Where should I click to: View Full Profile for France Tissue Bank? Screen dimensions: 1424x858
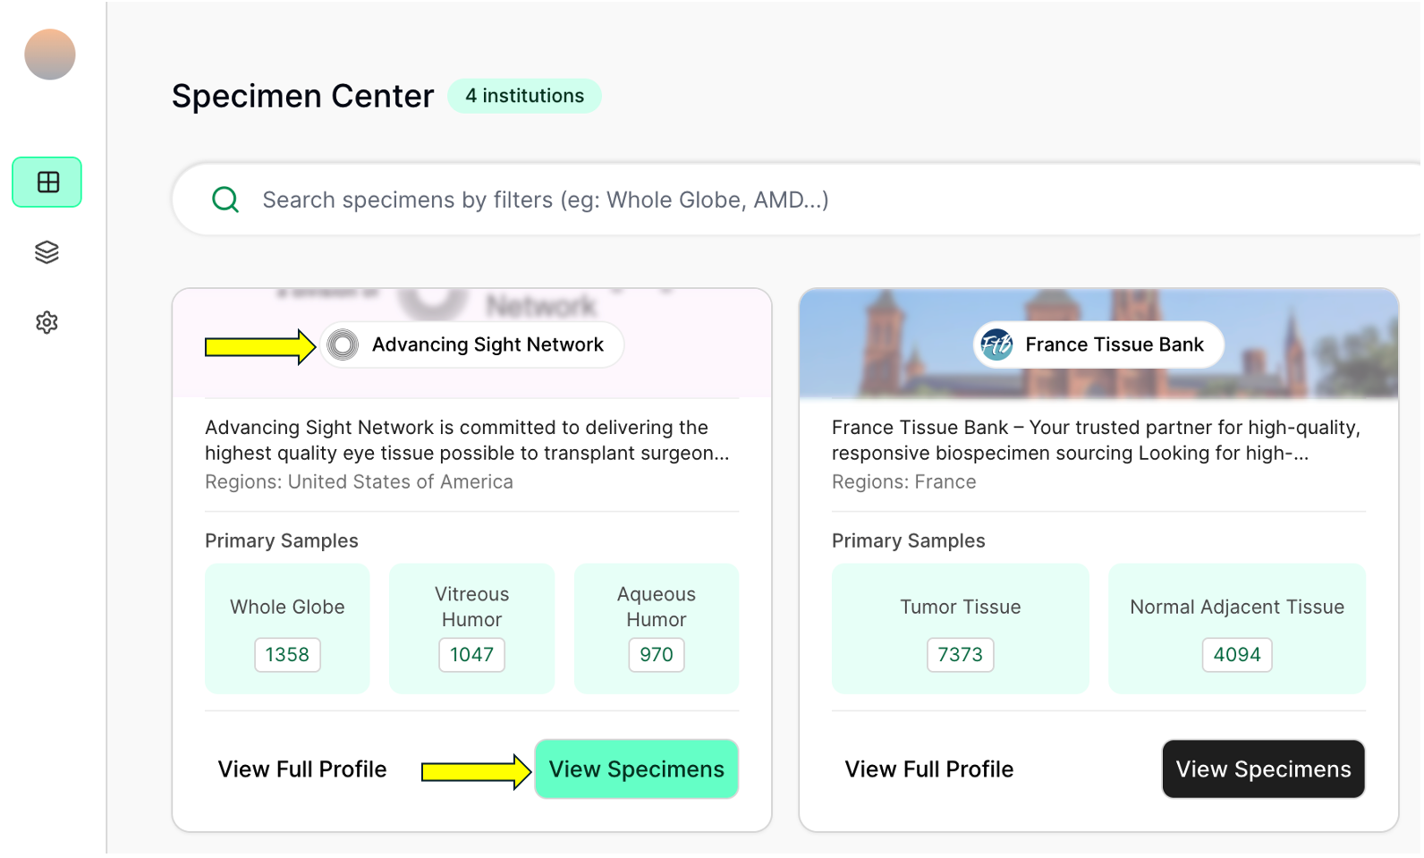[929, 769]
